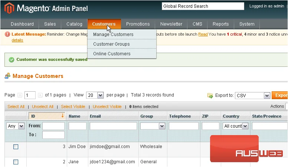Open the Sales menu
Viewport: 288px width, 167px height.
(x=50, y=24)
